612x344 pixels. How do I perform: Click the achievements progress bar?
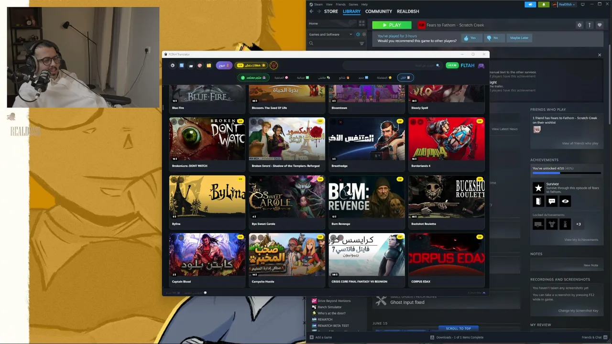point(567,173)
